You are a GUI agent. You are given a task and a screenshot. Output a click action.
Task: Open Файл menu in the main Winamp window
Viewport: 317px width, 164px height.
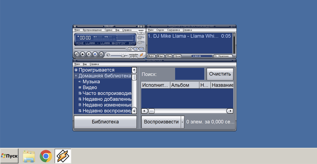pos(77,30)
